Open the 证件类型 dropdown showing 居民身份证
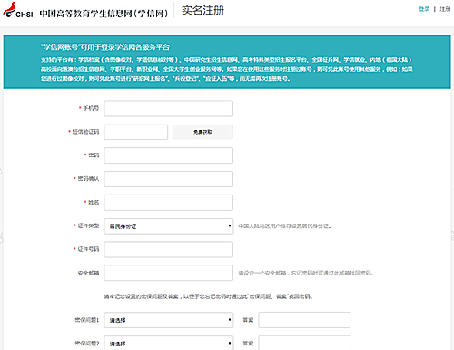Screen dimensions: 454x350 point(169,226)
